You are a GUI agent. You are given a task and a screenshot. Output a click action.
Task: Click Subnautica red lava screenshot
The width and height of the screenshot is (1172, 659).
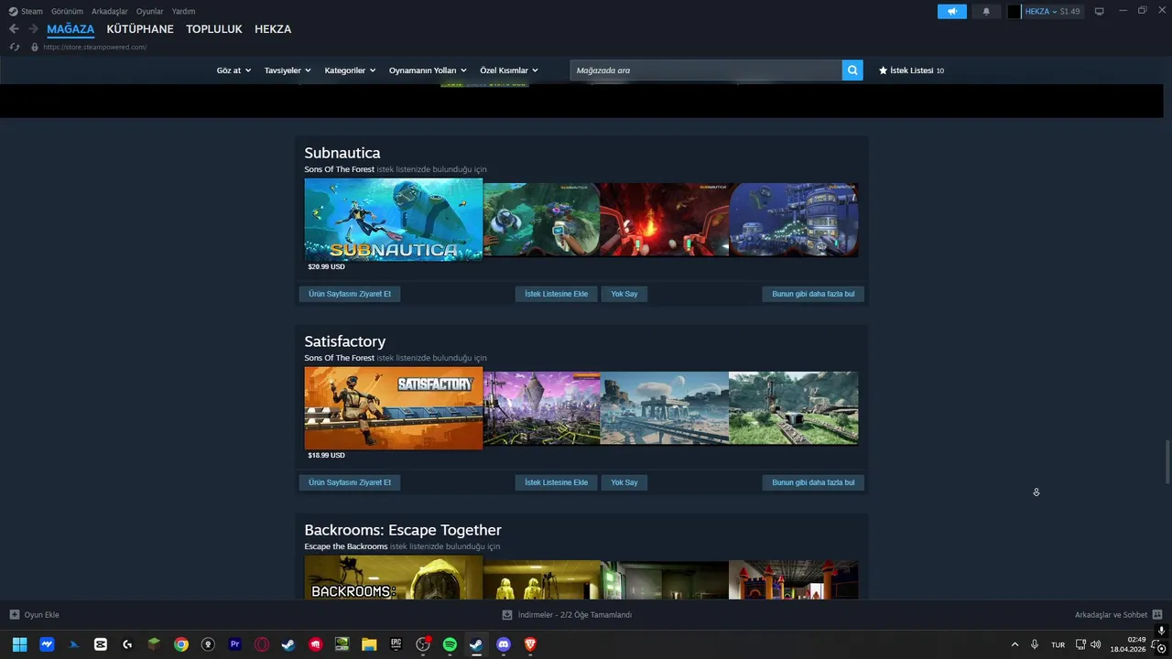[x=665, y=220]
